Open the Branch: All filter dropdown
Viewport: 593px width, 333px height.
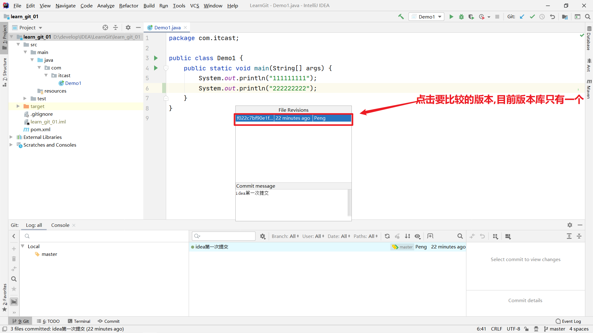click(x=285, y=236)
